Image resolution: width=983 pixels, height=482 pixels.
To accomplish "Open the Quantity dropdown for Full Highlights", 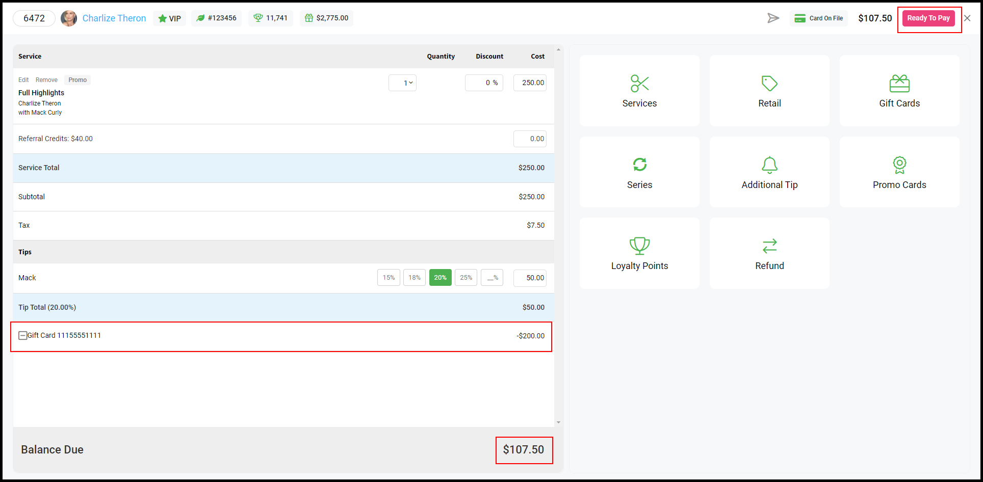I will coord(402,83).
